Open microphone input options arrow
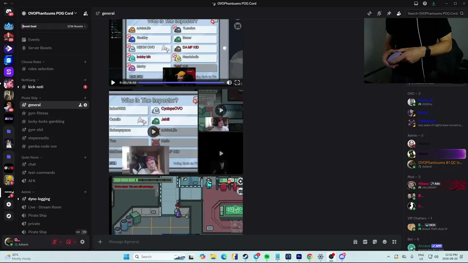The width and height of the screenshot is (468, 263). pyautogui.click(x=60, y=242)
